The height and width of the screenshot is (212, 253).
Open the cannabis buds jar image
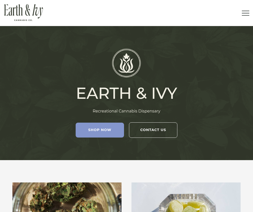(x=67, y=197)
